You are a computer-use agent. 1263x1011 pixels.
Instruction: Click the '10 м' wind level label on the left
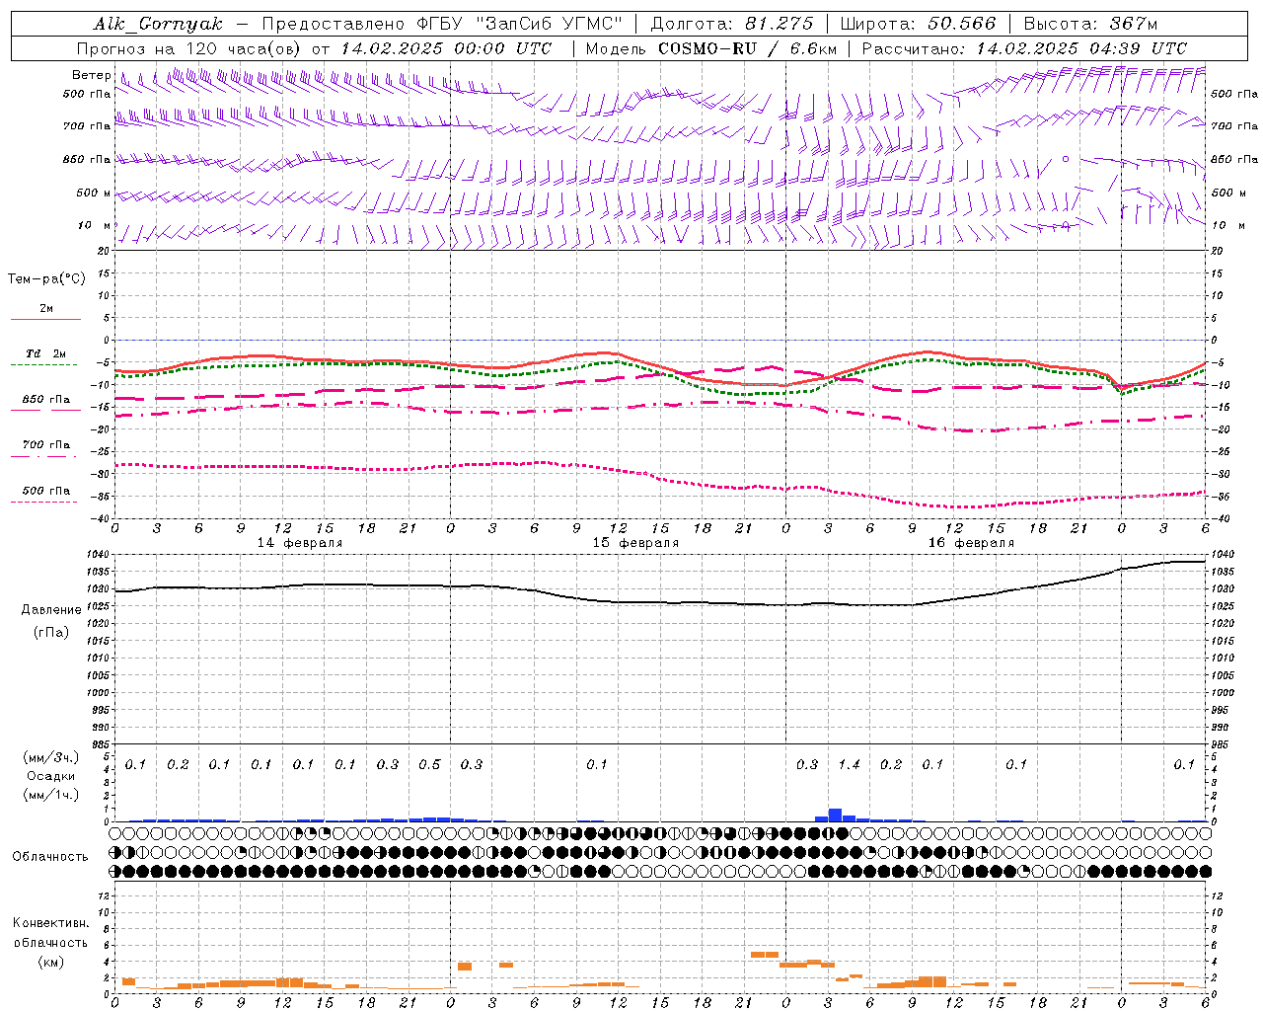click(94, 225)
